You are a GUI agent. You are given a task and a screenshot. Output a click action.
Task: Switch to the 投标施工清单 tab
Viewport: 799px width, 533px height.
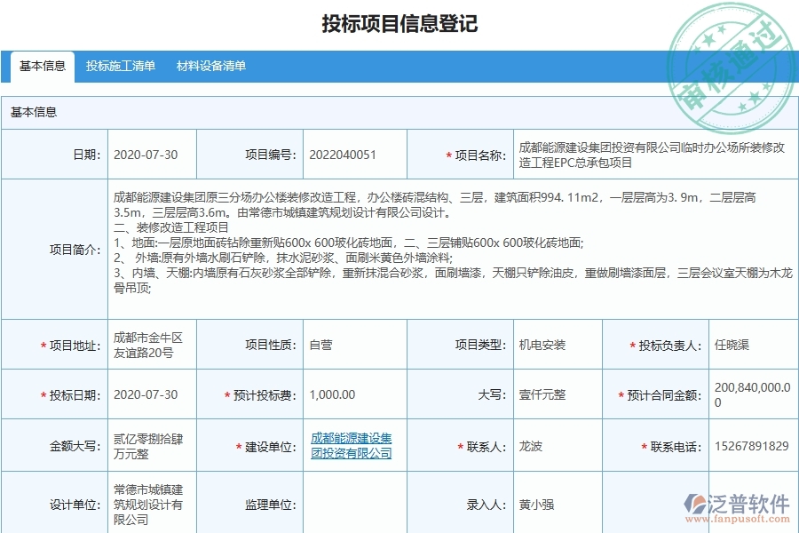[x=121, y=65]
